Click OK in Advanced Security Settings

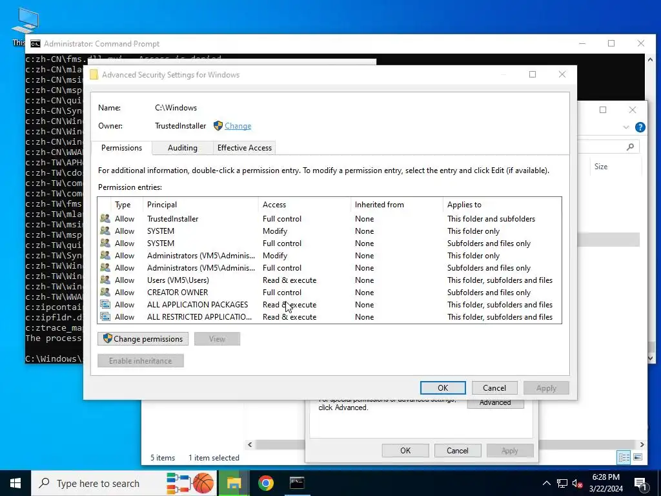[x=443, y=388]
